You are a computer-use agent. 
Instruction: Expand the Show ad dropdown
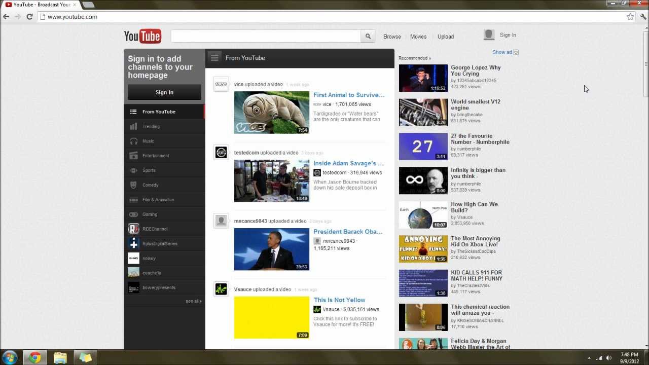506,52
